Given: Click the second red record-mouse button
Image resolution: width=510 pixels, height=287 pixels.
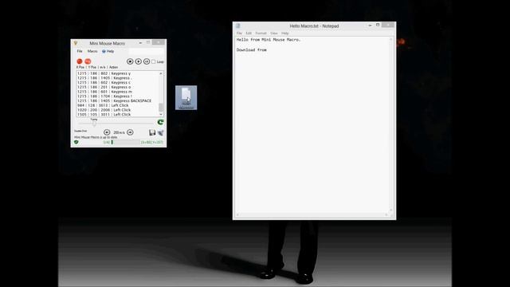Looking at the screenshot, I should coord(88,61).
